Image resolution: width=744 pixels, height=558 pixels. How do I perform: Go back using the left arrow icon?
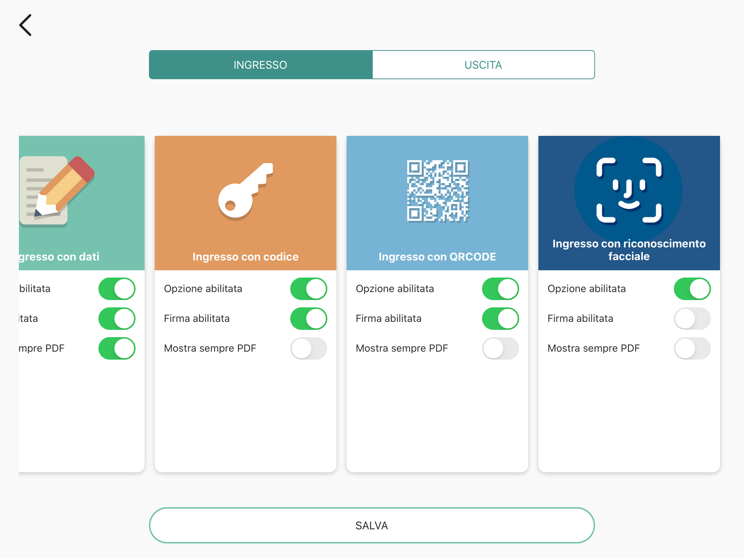pyautogui.click(x=25, y=25)
